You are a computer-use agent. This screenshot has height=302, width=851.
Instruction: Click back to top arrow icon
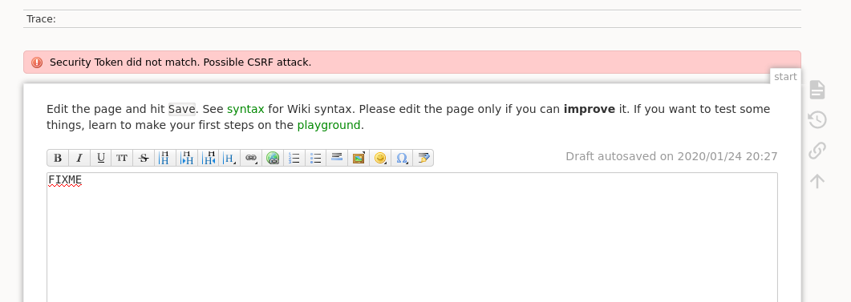(x=817, y=180)
